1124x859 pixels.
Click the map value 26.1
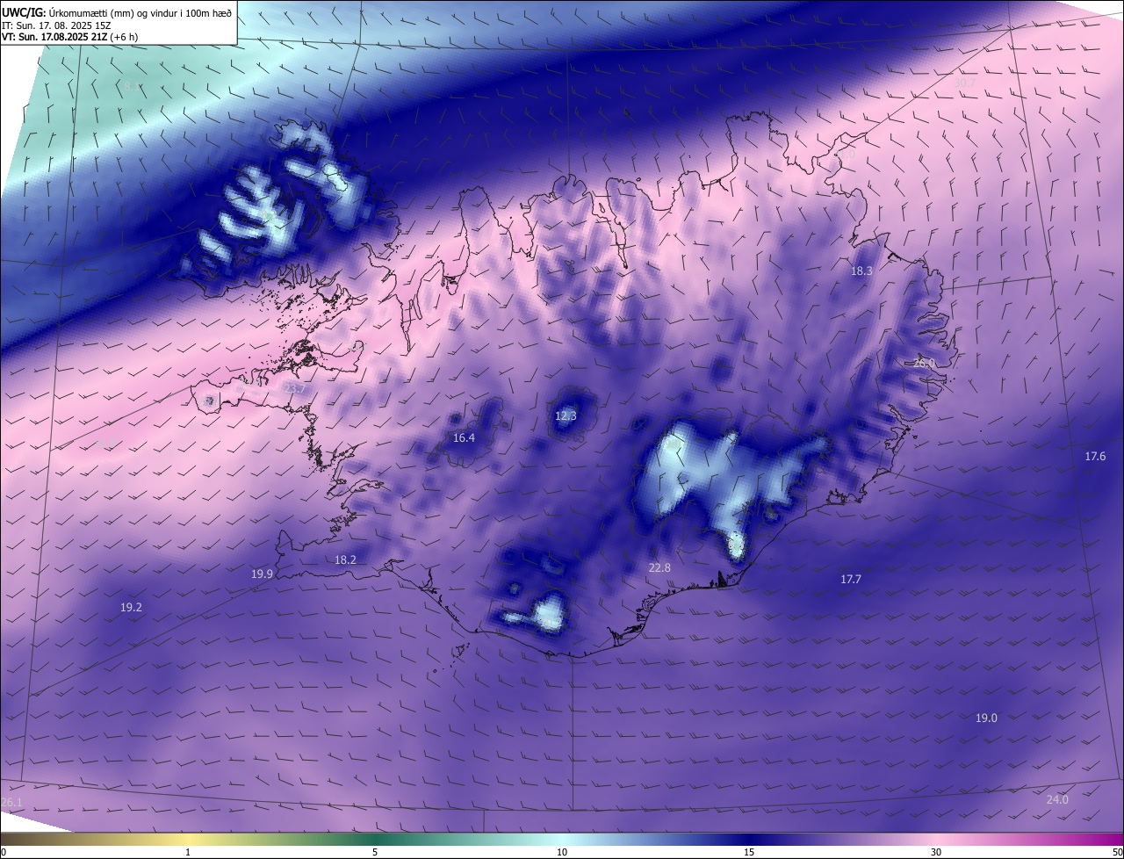click(x=11, y=804)
